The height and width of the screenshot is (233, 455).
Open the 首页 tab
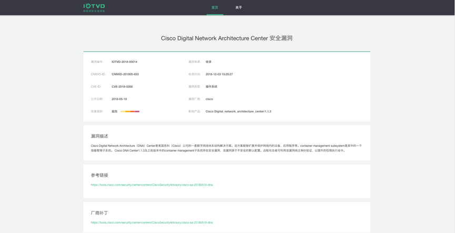(215, 7)
